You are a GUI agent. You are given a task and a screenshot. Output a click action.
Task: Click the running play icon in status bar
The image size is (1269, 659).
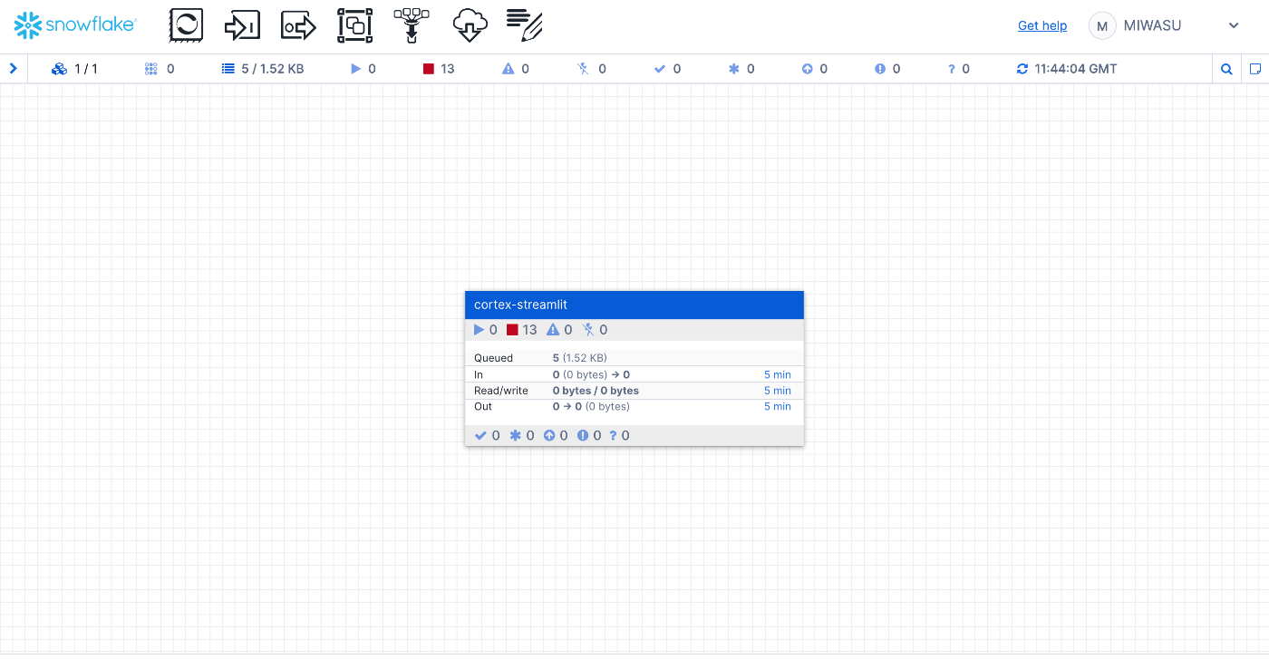click(355, 69)
